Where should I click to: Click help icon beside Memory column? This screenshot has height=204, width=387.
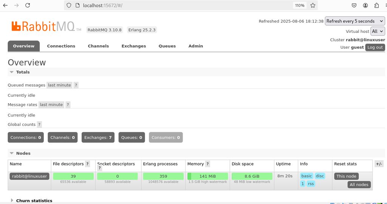[x=208, y=164]
